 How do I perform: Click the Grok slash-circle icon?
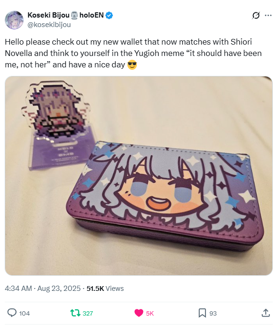(256, 15)
